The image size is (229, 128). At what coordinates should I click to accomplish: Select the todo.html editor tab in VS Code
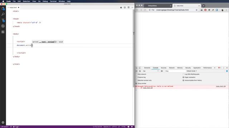(x=13, y=7)
